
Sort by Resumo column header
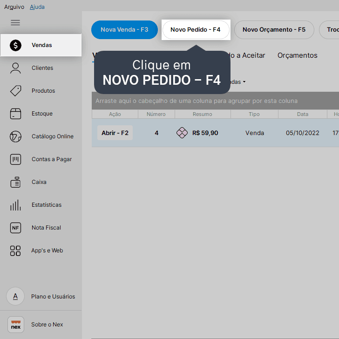pyautogui.click(x=203, y=114)
